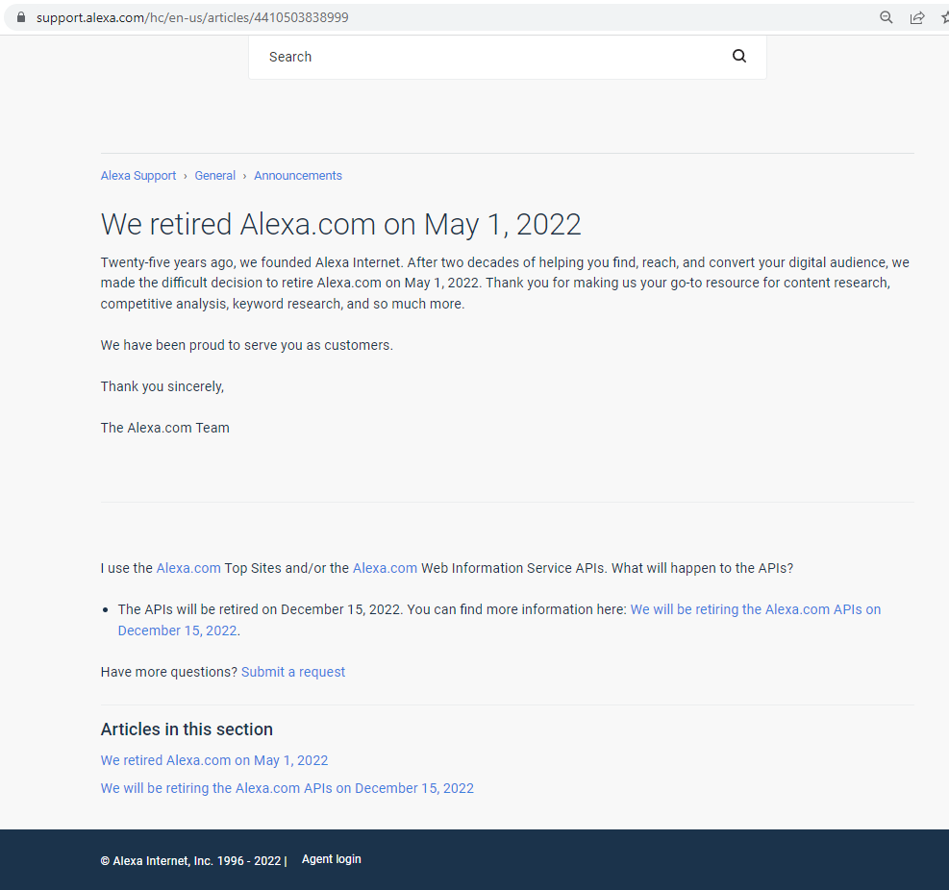Click the Alexa Internet copyright footer text
The width and height of the screenshot is (949, 890).
pyautogui.click(x=192, y=861)
